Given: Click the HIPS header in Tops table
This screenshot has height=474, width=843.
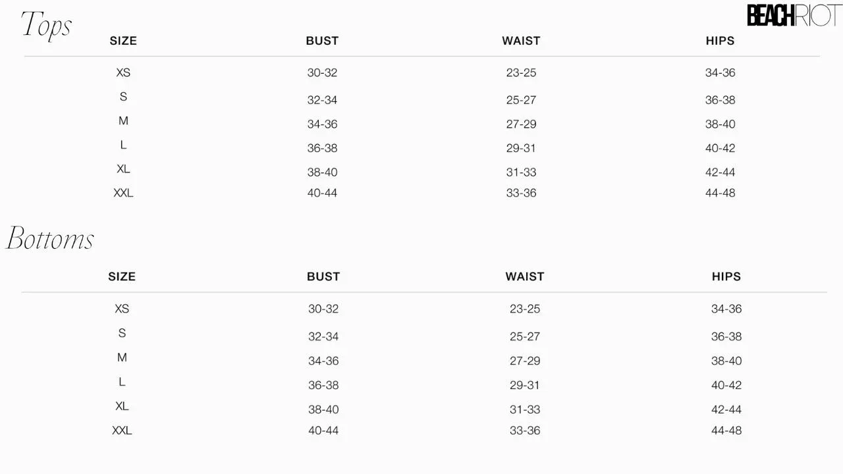Looking at the screenshot, I should tap(720, 41).
